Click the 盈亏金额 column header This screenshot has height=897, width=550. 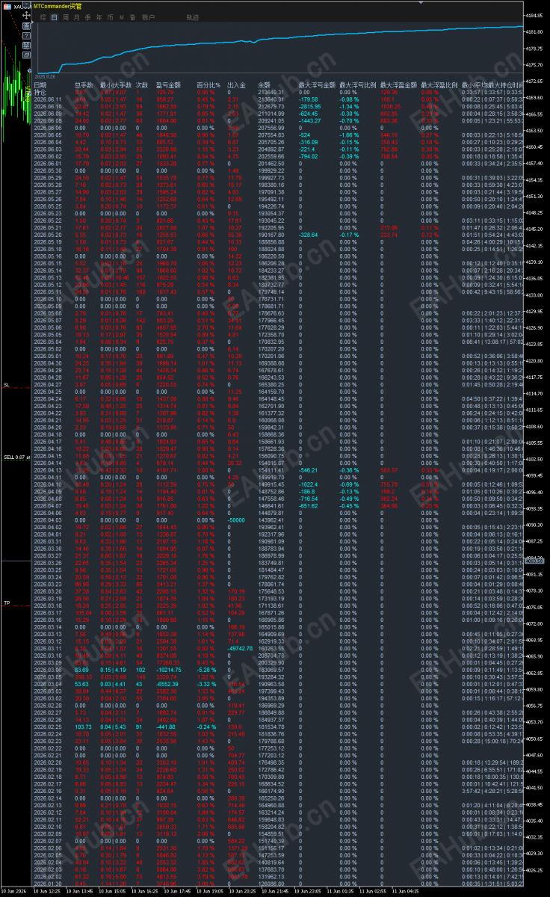[168, 85]
